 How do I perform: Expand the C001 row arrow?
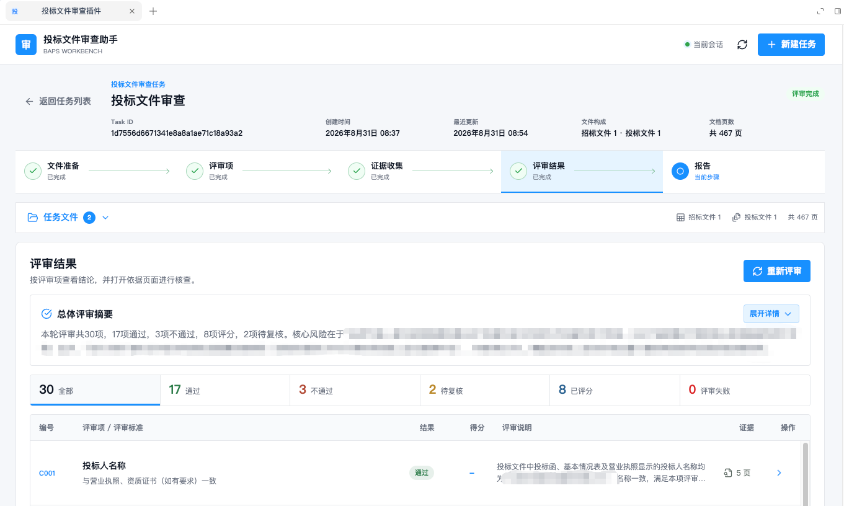pyautogui.click(x=780, y=473)
